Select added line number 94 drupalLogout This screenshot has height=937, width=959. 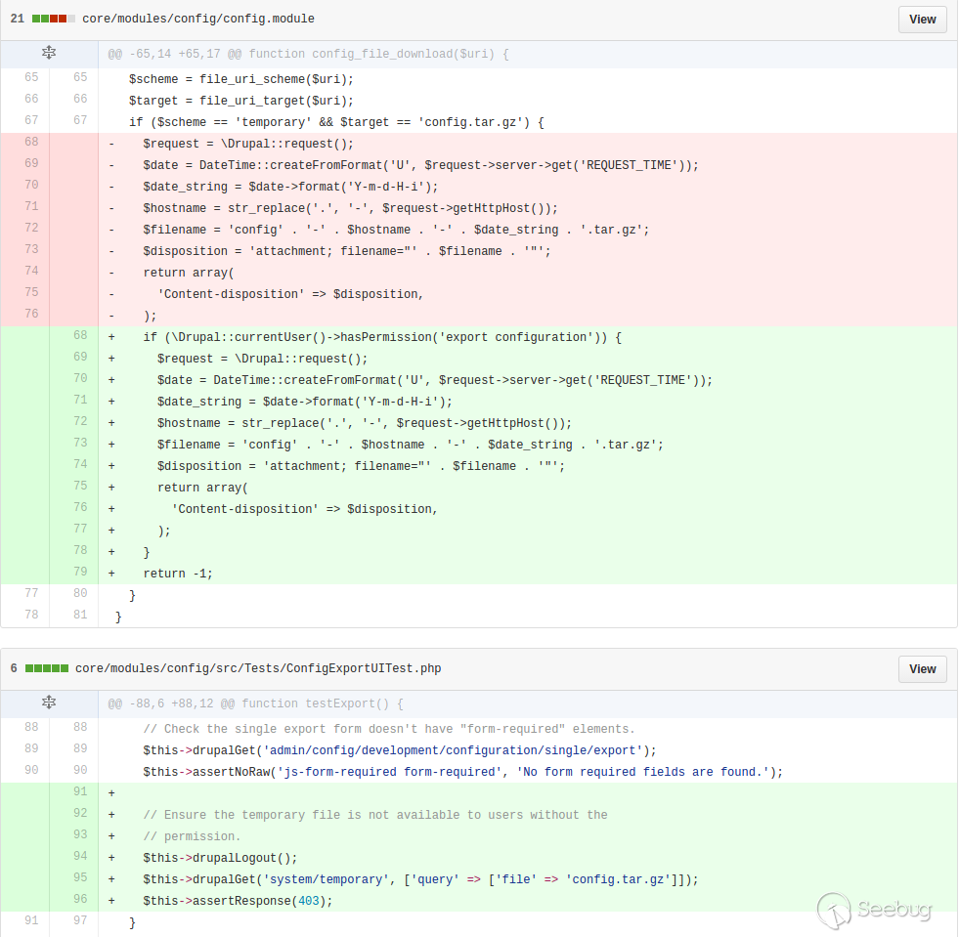[x=79, y=857]
